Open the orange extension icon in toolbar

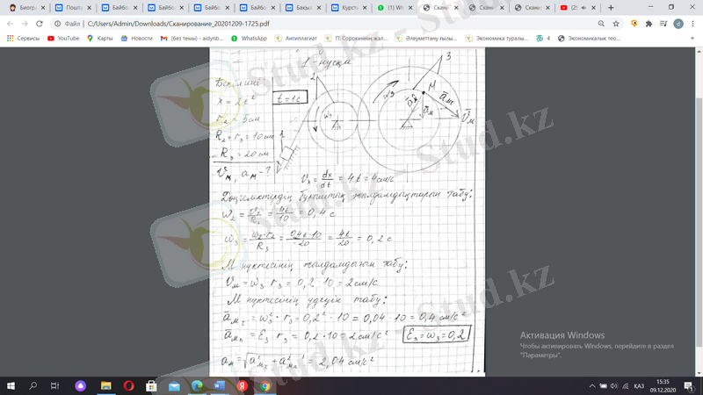point(634,24)
